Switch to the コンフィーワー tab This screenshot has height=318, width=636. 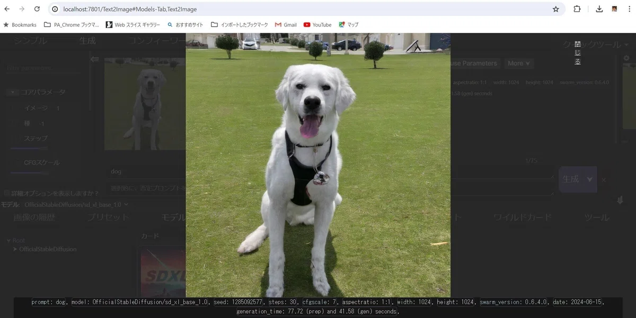(x=156, y=41)
